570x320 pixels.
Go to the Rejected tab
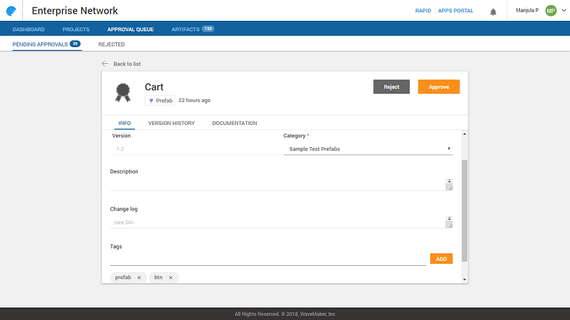111,44
